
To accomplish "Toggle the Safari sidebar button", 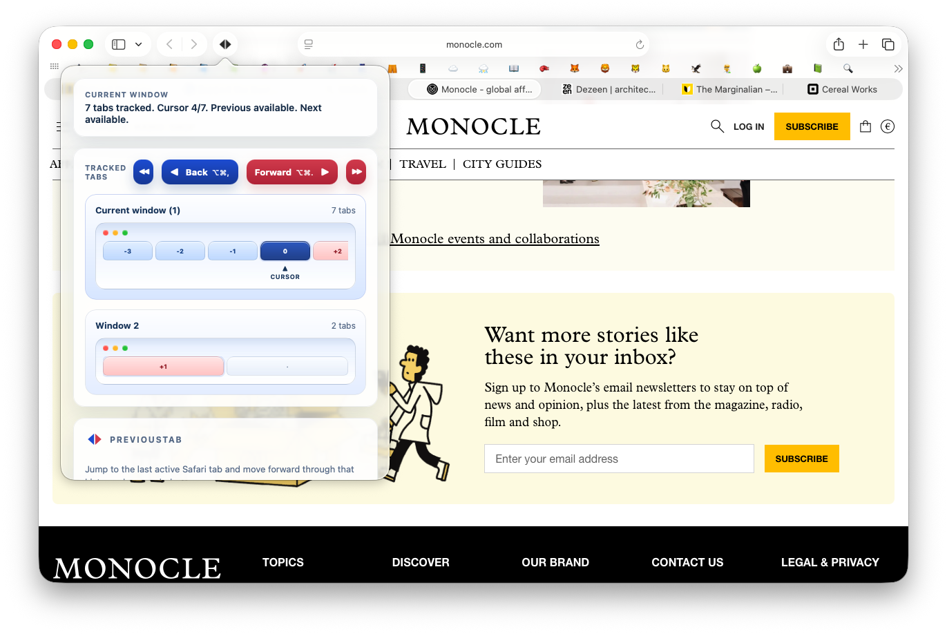I will click(119, 44).
